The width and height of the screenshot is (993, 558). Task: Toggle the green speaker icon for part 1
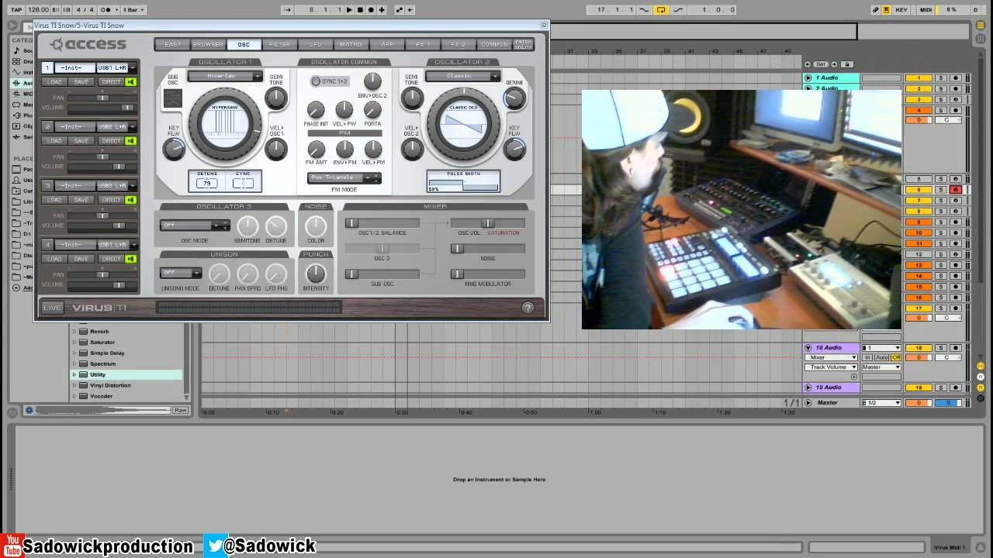(131, 82)
